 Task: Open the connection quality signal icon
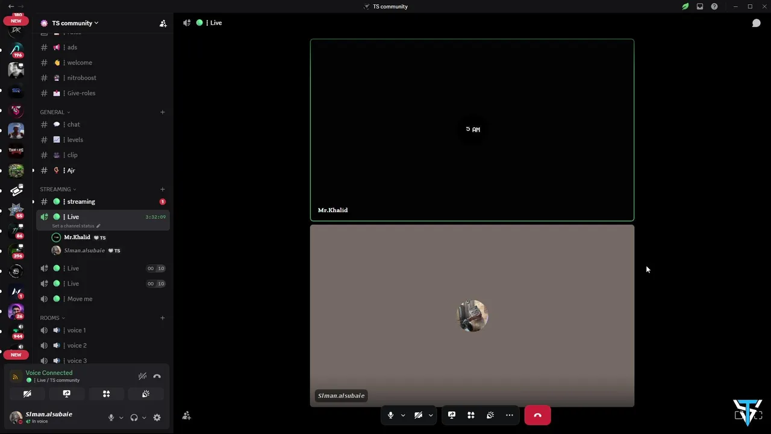[16, 376]
